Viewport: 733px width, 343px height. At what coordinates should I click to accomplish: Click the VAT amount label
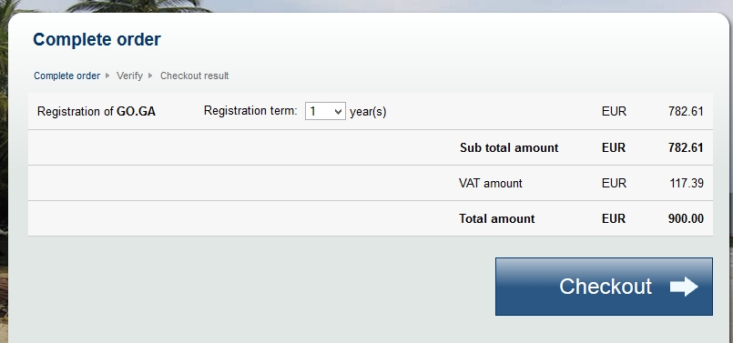[x=491, y=183]
